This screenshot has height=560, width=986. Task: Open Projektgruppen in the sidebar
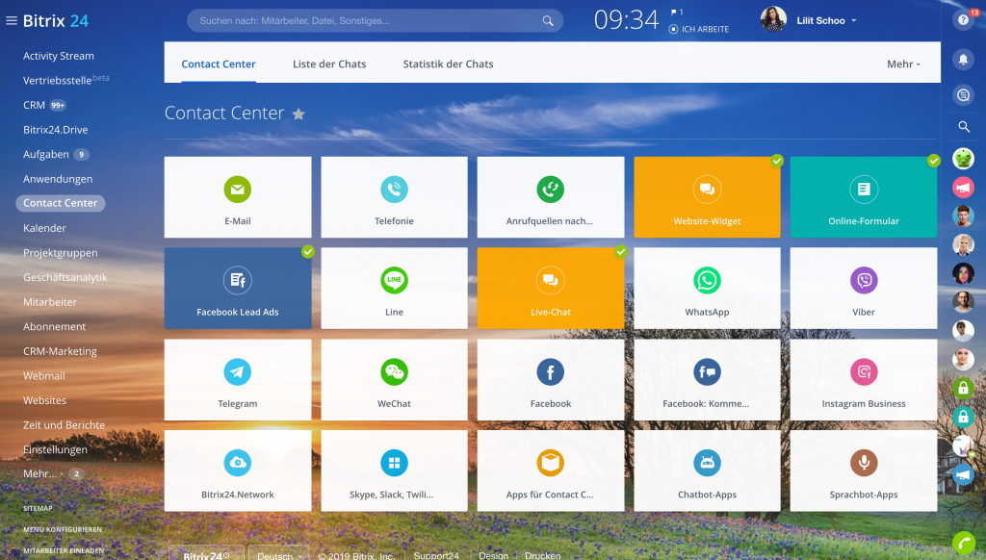point(61,253)
